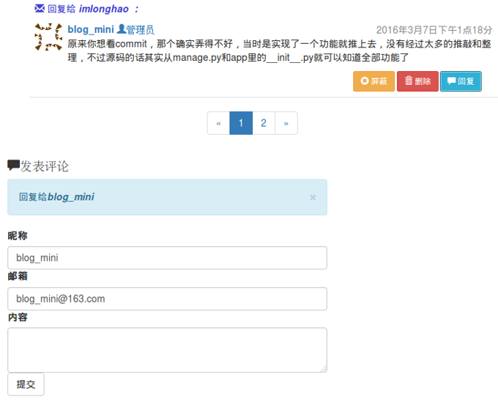Go to next page with » arrow
498x402 pixels.
pos(286,123)
